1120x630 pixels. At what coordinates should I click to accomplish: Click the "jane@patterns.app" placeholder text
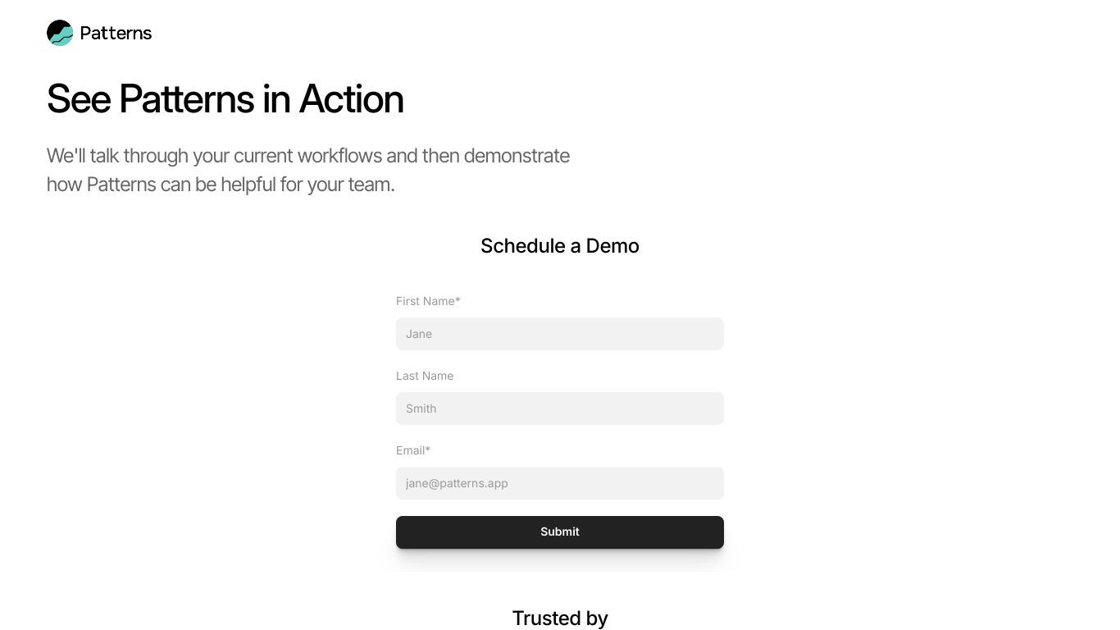[457, 483]
